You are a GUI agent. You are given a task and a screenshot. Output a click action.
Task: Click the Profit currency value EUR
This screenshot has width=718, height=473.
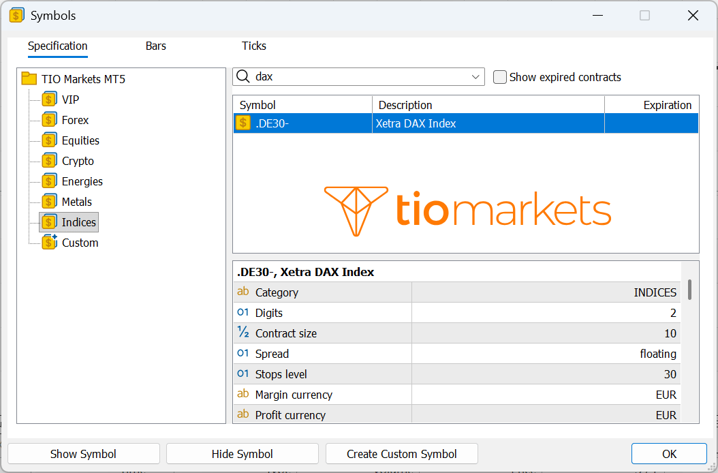pyautogui.click(x=666, y=415)
